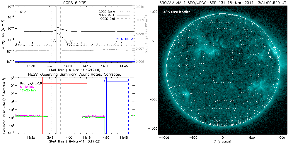The height and width of the screenshot is (146, 293).
Task: Click the HESSI Observing Summary Count Rates title
Action: pos(74,74)
